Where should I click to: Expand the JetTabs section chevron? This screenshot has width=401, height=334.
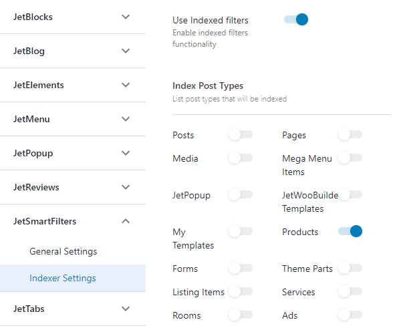(126, 309)
